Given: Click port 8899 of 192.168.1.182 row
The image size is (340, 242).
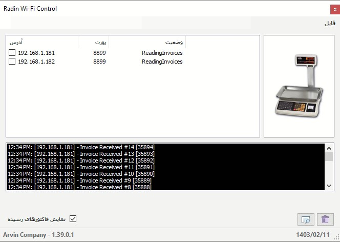Looking at the screenshot, I should click(99, 62).
